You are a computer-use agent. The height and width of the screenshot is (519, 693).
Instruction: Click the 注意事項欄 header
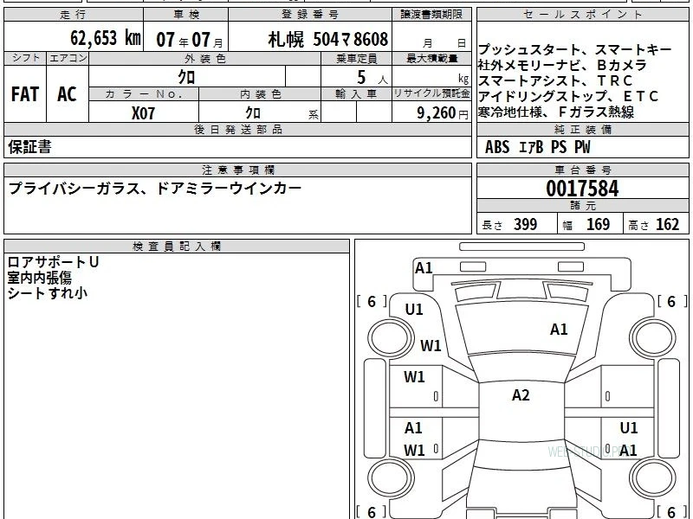[237, 170]
